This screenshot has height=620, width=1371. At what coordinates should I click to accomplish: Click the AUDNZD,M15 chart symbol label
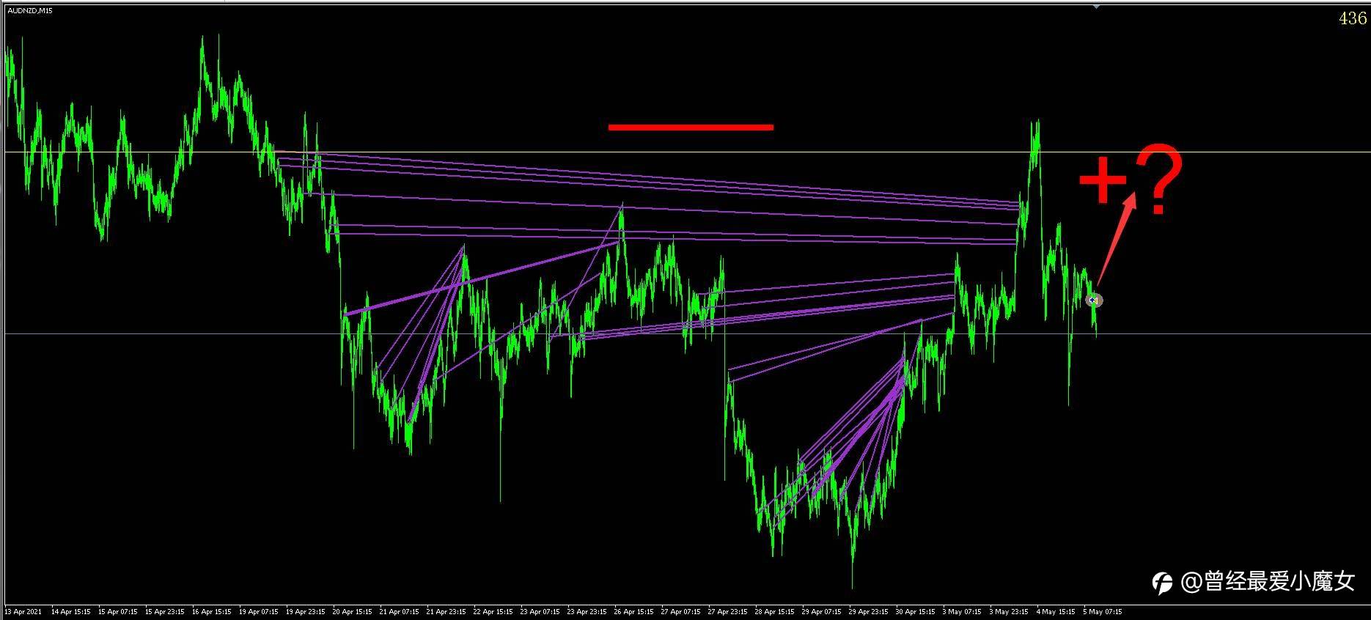(30, 11)
